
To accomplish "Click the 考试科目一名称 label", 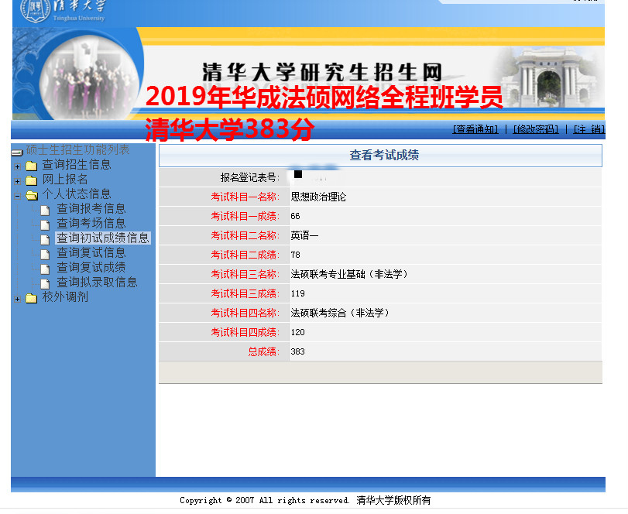I will click(x=245, y=197).
